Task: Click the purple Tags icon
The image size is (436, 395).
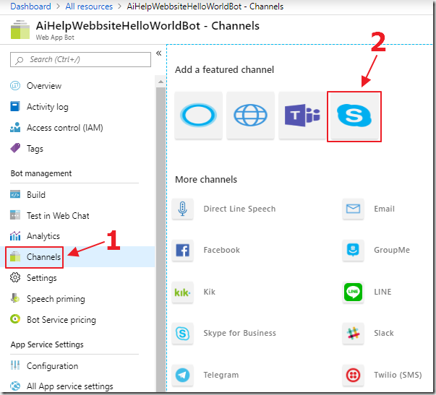Action: [x=15, y=148]
